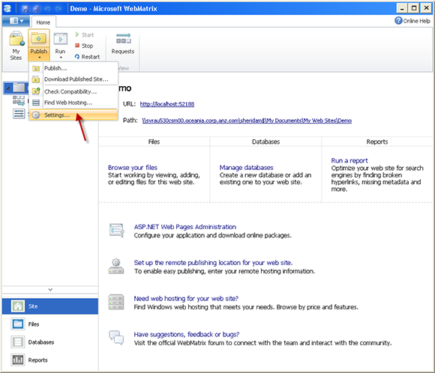
Task: Click the web hosting server rack icon
Action: point(116,302)
